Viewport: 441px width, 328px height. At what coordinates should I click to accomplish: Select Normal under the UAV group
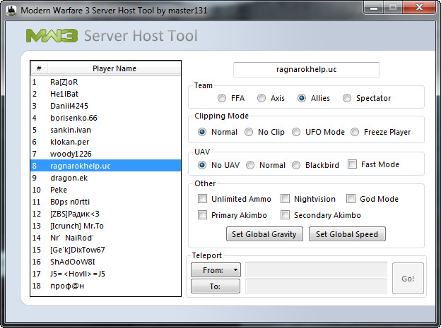250,165
